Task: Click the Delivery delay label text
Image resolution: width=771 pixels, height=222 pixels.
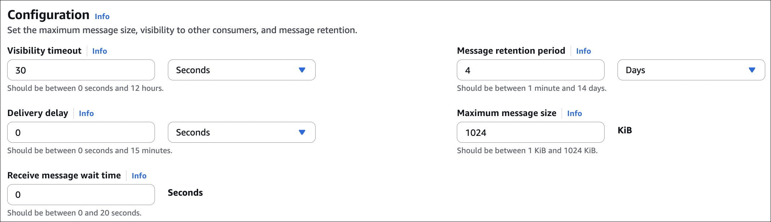Action: 38,113
